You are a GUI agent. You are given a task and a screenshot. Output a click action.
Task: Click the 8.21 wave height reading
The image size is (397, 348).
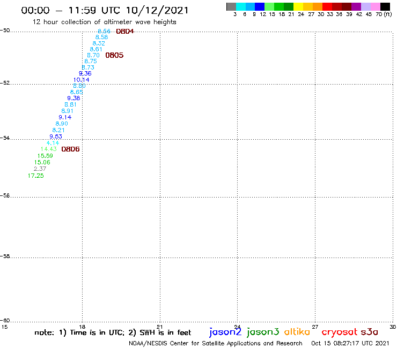tap(58, 130)
